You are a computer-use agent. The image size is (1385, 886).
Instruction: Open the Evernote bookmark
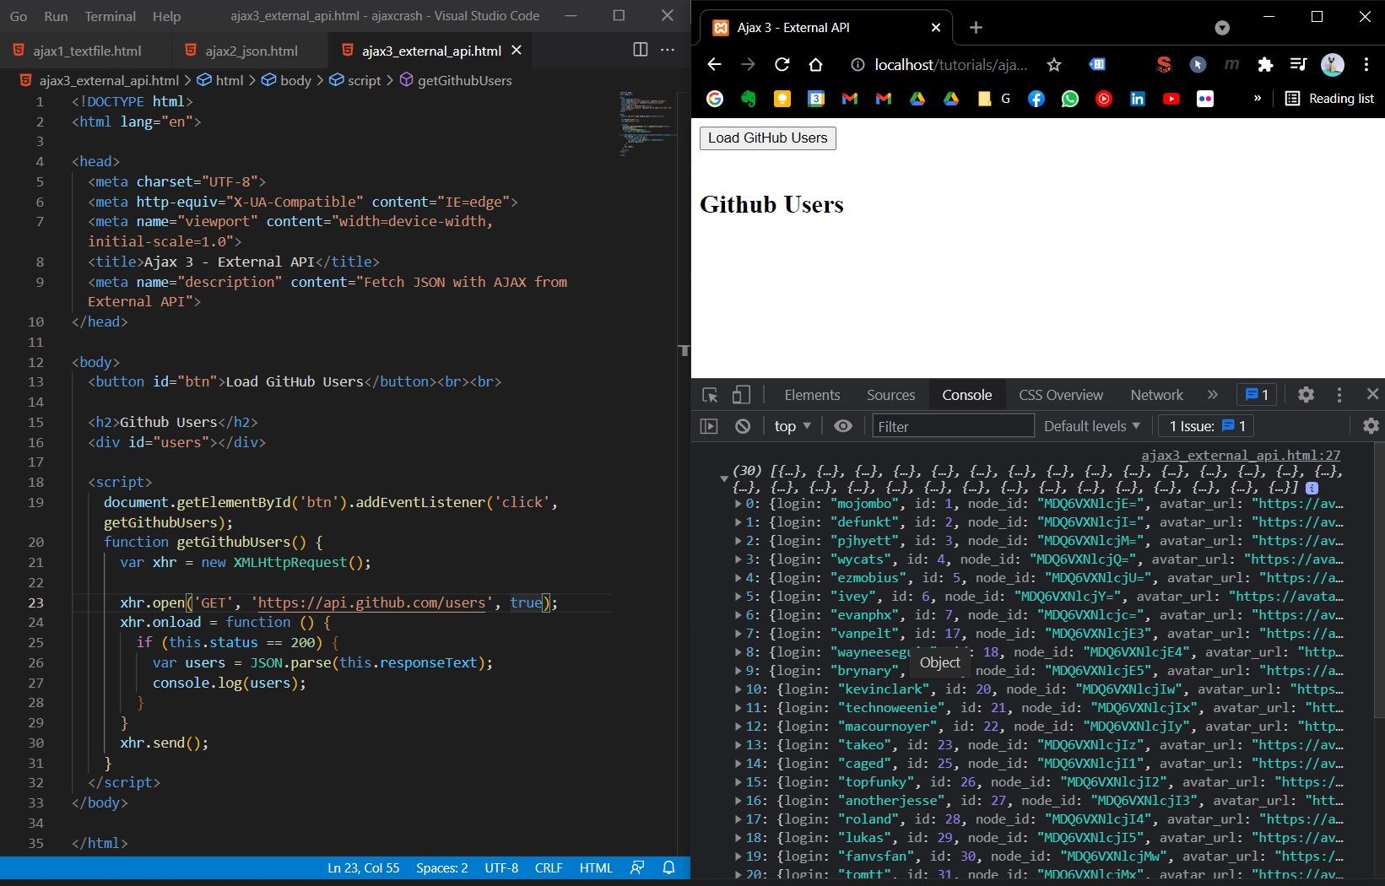pyautogui.click(x=749, y=99)
